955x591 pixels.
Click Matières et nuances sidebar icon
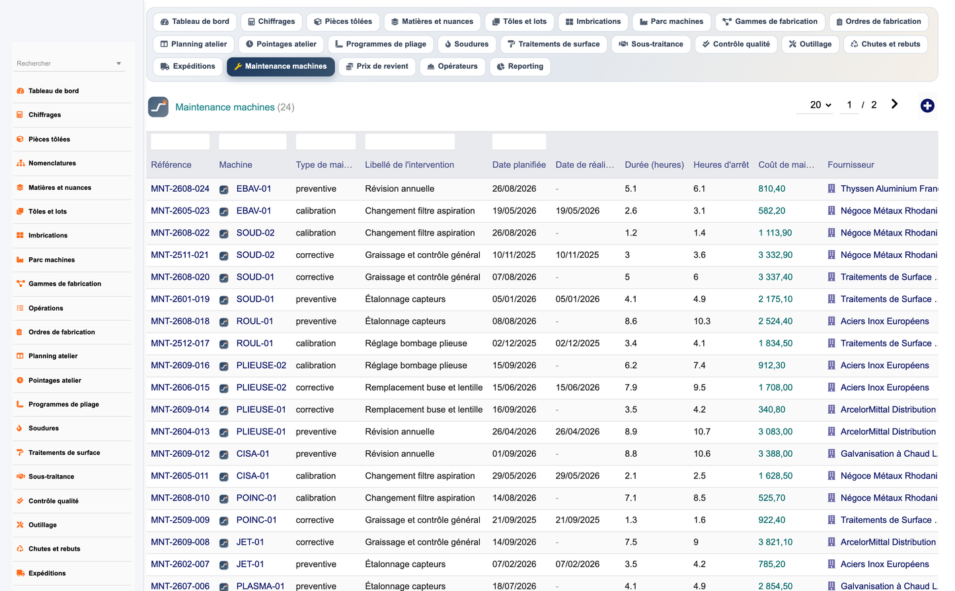(x=20, y=187)
